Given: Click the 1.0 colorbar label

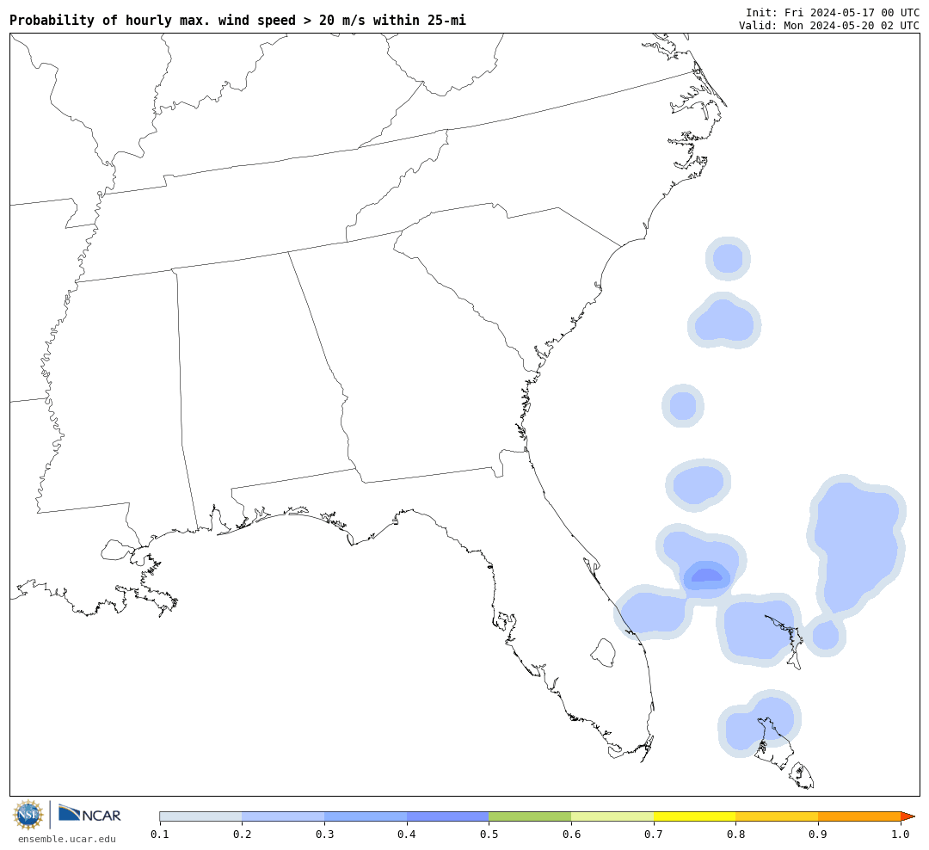Looking at the screenshot, I should click(901, 835).
